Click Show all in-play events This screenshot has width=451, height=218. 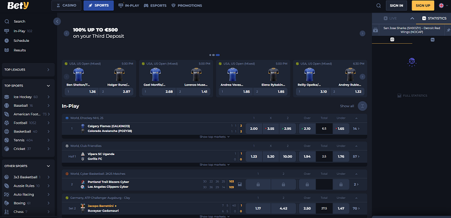click(x=347, y=106)
